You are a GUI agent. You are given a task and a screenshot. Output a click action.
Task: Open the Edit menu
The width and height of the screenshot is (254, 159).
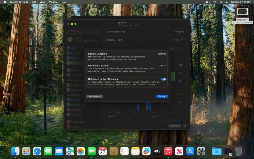[34, 2]
